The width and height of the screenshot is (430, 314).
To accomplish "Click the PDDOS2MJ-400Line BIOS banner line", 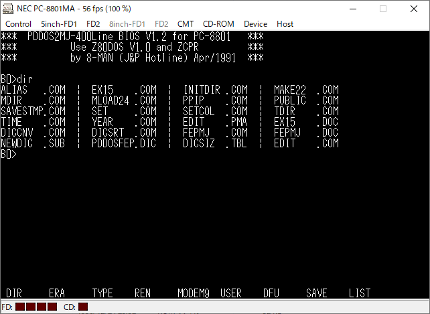I will point(132,36).
